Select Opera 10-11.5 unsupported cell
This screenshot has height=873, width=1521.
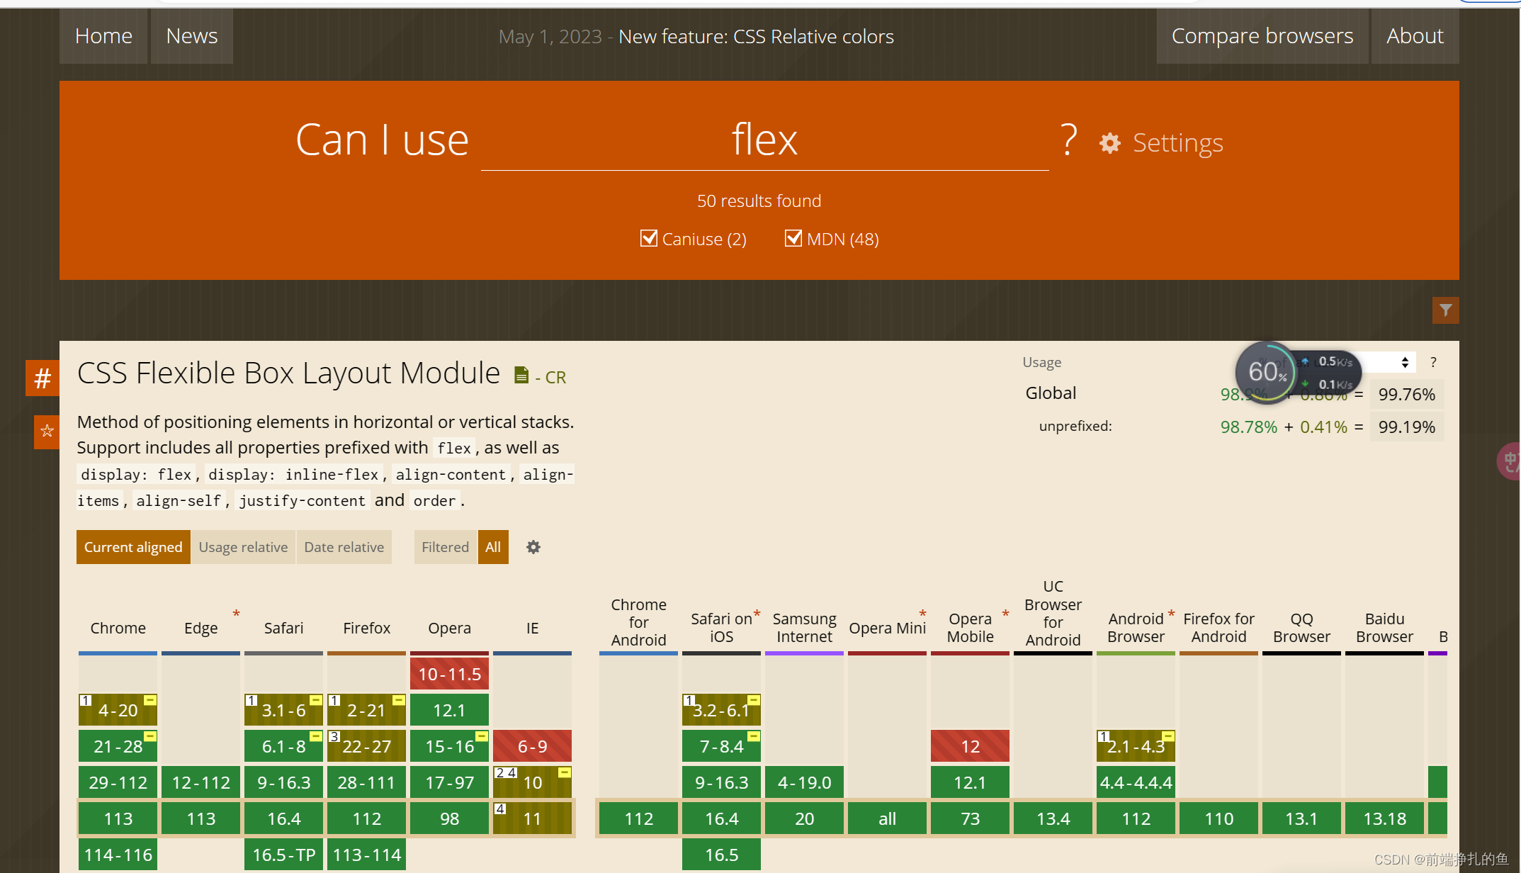pyautogui.click(x=449, y=674)
